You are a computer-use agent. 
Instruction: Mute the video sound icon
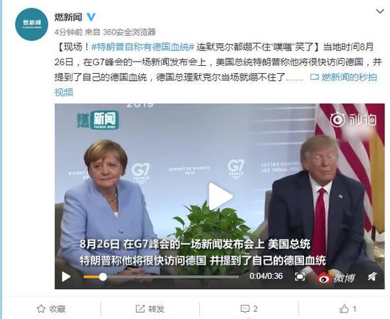[x=372, y=276]
